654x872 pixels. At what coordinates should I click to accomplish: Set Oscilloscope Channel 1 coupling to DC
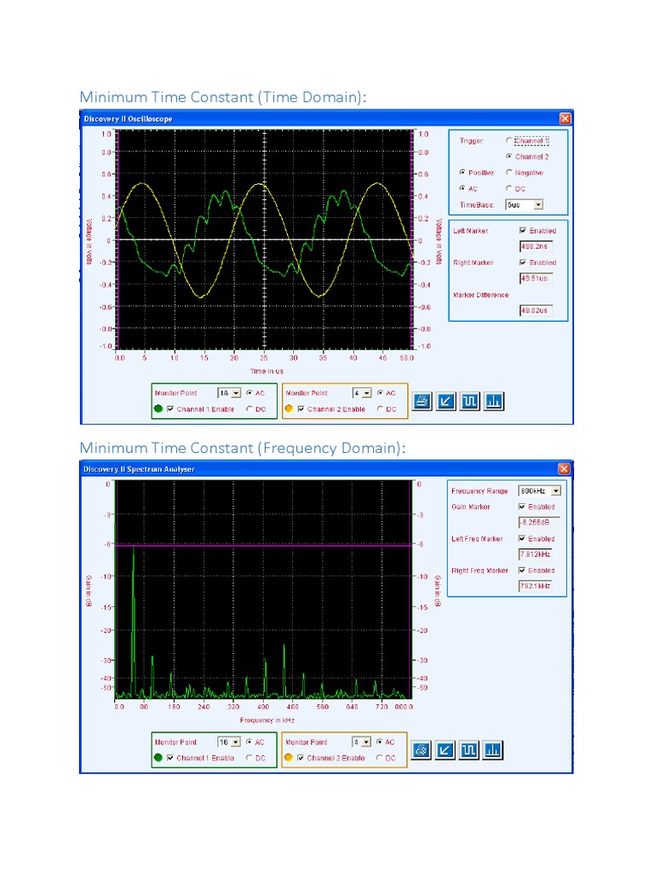click(x=250, y=409)
